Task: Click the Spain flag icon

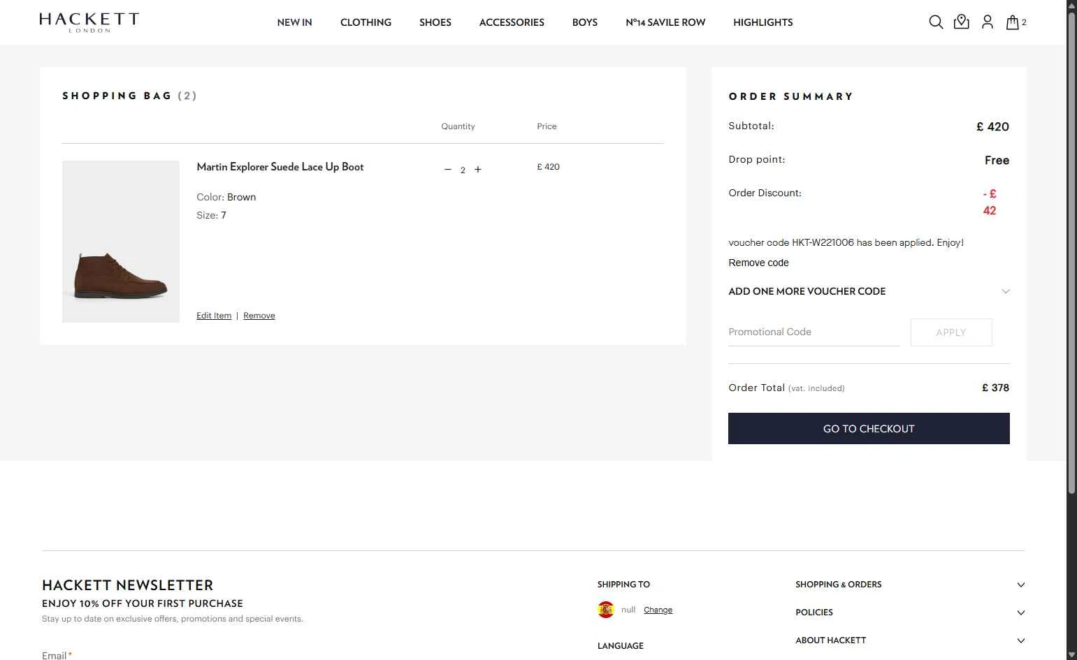Action: (606, 610)
